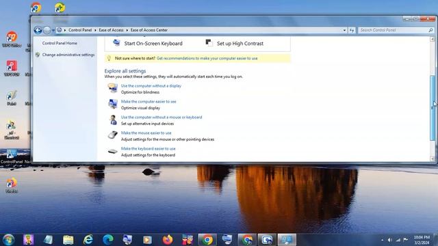Image resolution: width=438 pixels, height=246 pixels.
Task: Open Make the computer easier to see
Action: coord(149,102)
